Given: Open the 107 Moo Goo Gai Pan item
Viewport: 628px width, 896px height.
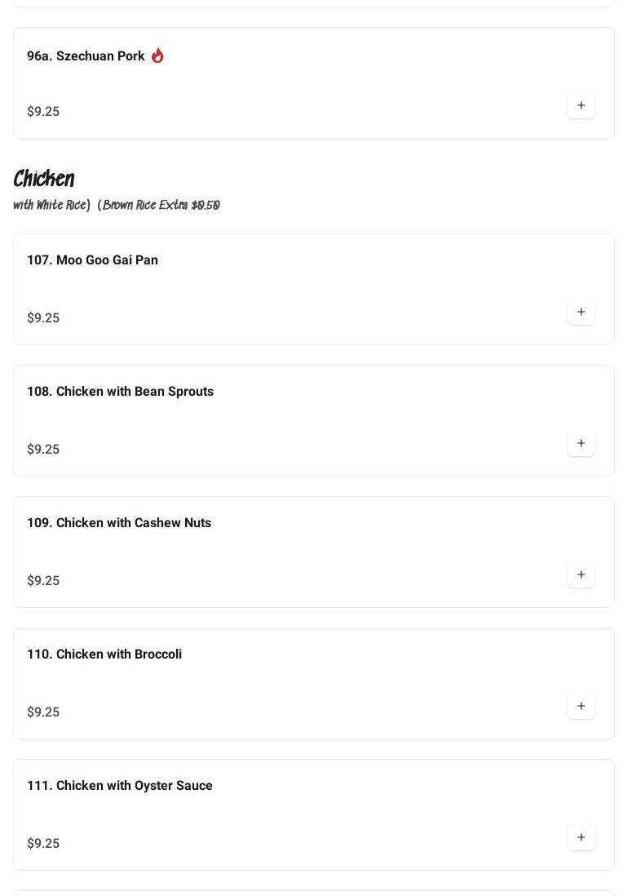Looking at the screenshot, I should tap(92, 260).
